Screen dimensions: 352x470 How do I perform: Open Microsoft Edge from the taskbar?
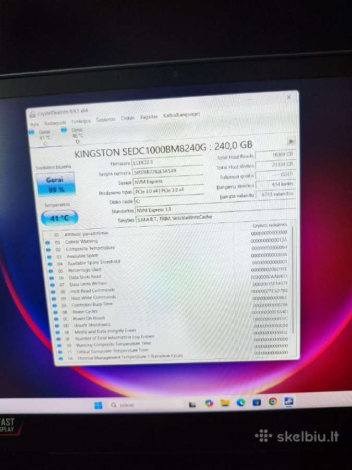point(240,403)
